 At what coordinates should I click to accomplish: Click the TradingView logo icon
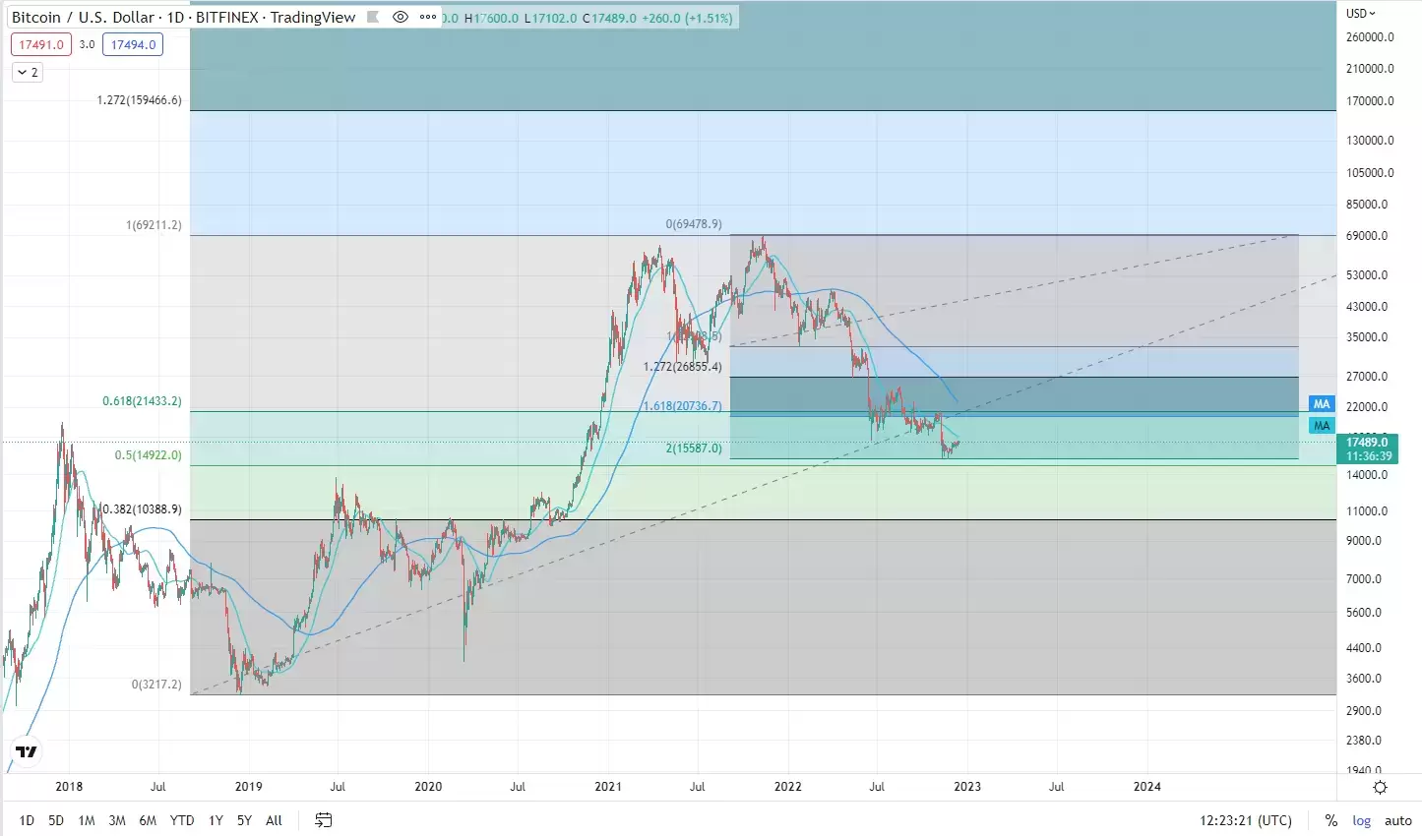point(27,751)
